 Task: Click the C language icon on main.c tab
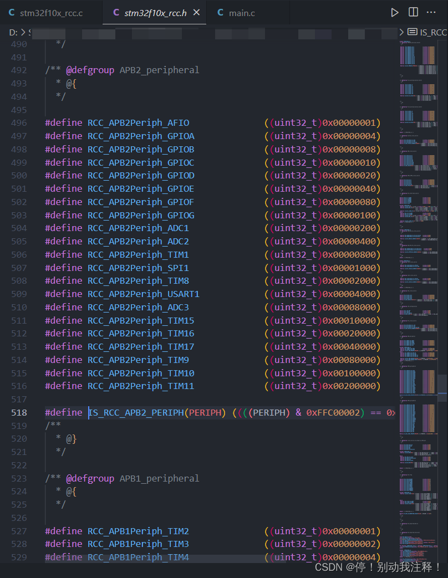(220, 12)
